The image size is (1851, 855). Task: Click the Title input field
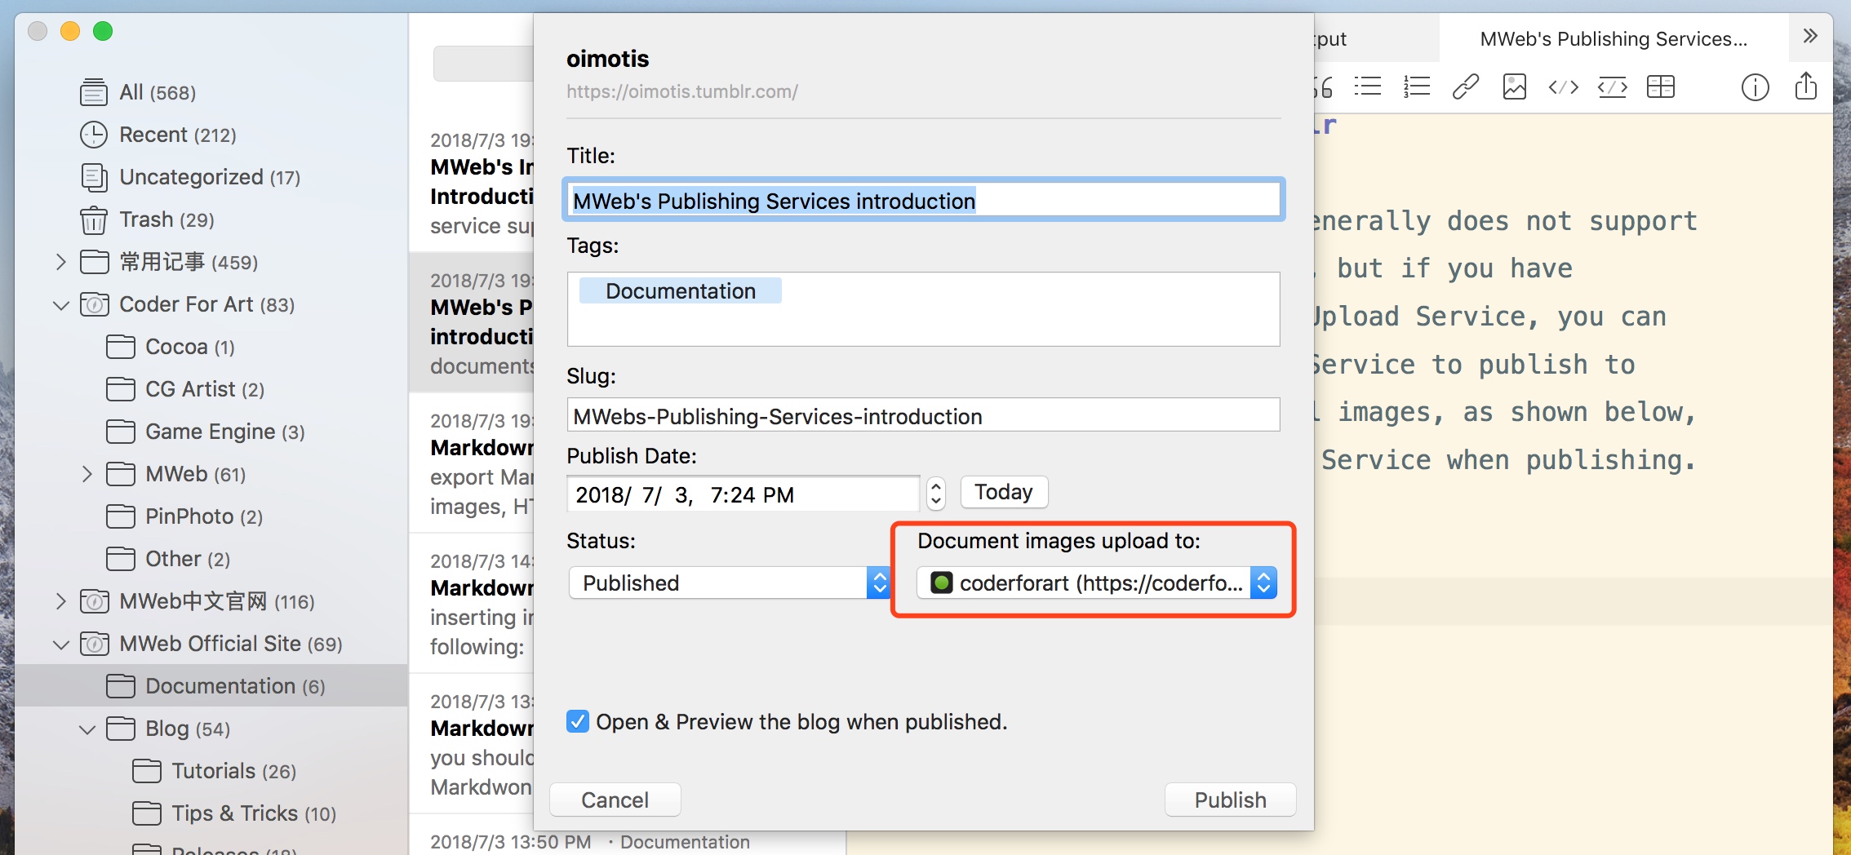click(x=924, y=200)
